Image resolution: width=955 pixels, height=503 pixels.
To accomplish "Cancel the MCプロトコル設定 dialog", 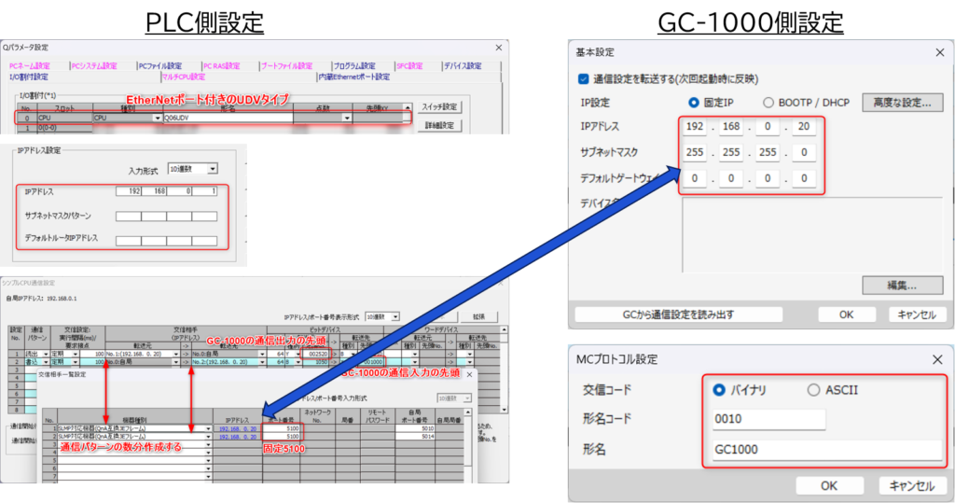I will click(x=912, y=486).
